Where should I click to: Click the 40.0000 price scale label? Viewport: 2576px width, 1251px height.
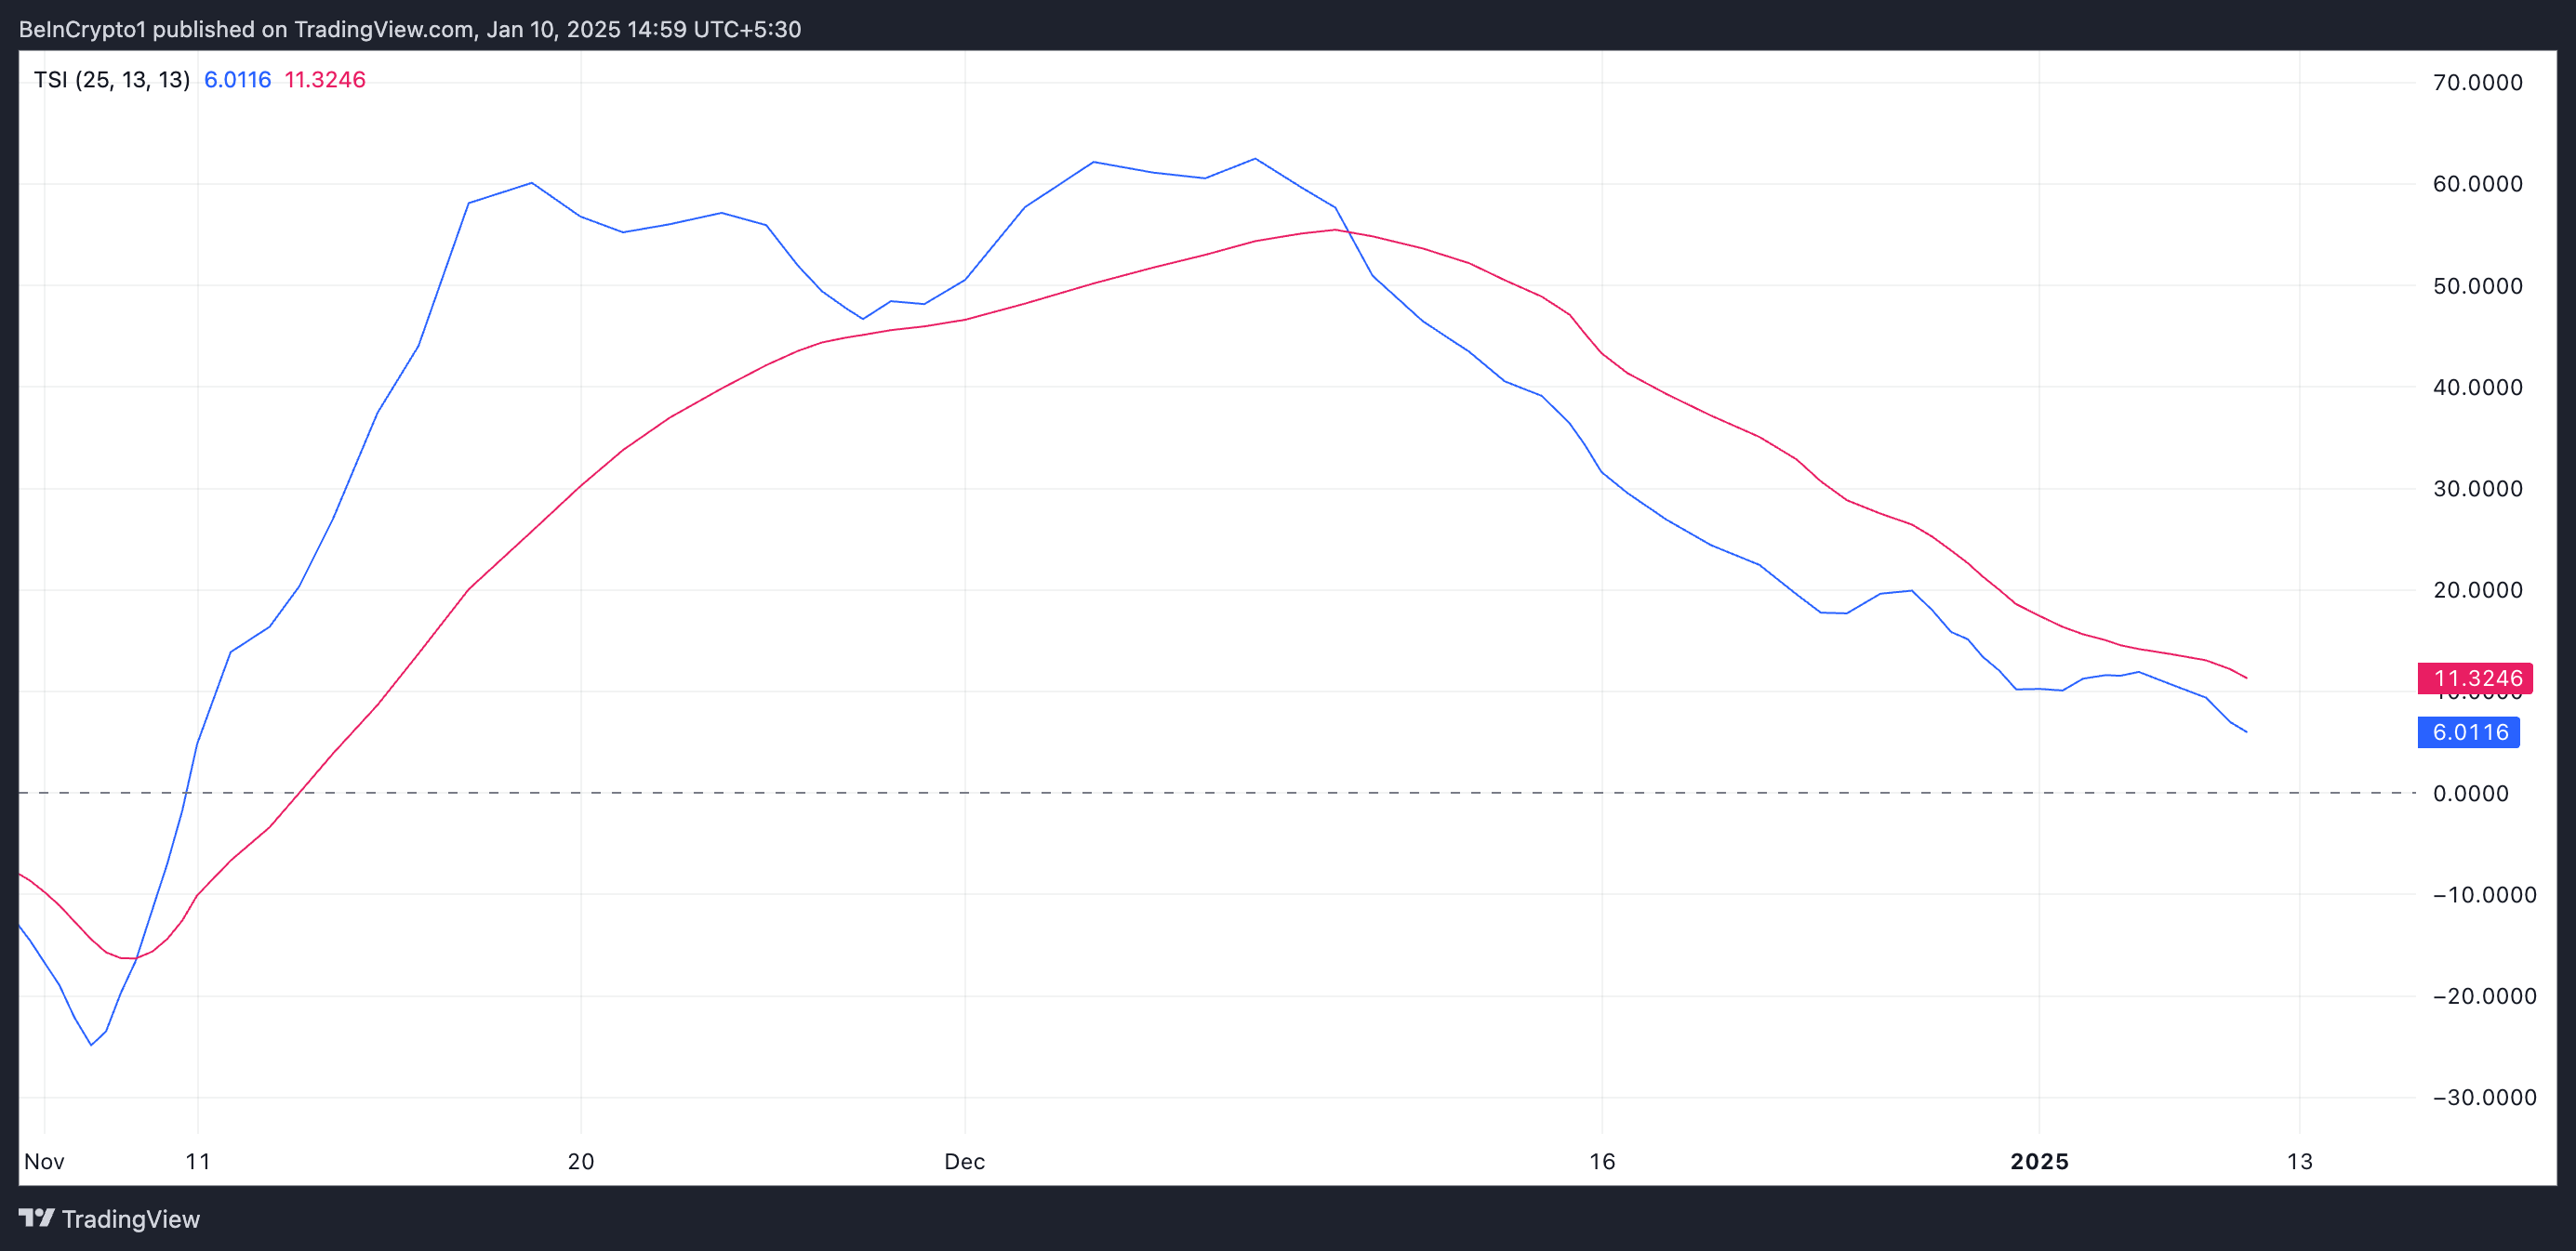coord(2477,388)
